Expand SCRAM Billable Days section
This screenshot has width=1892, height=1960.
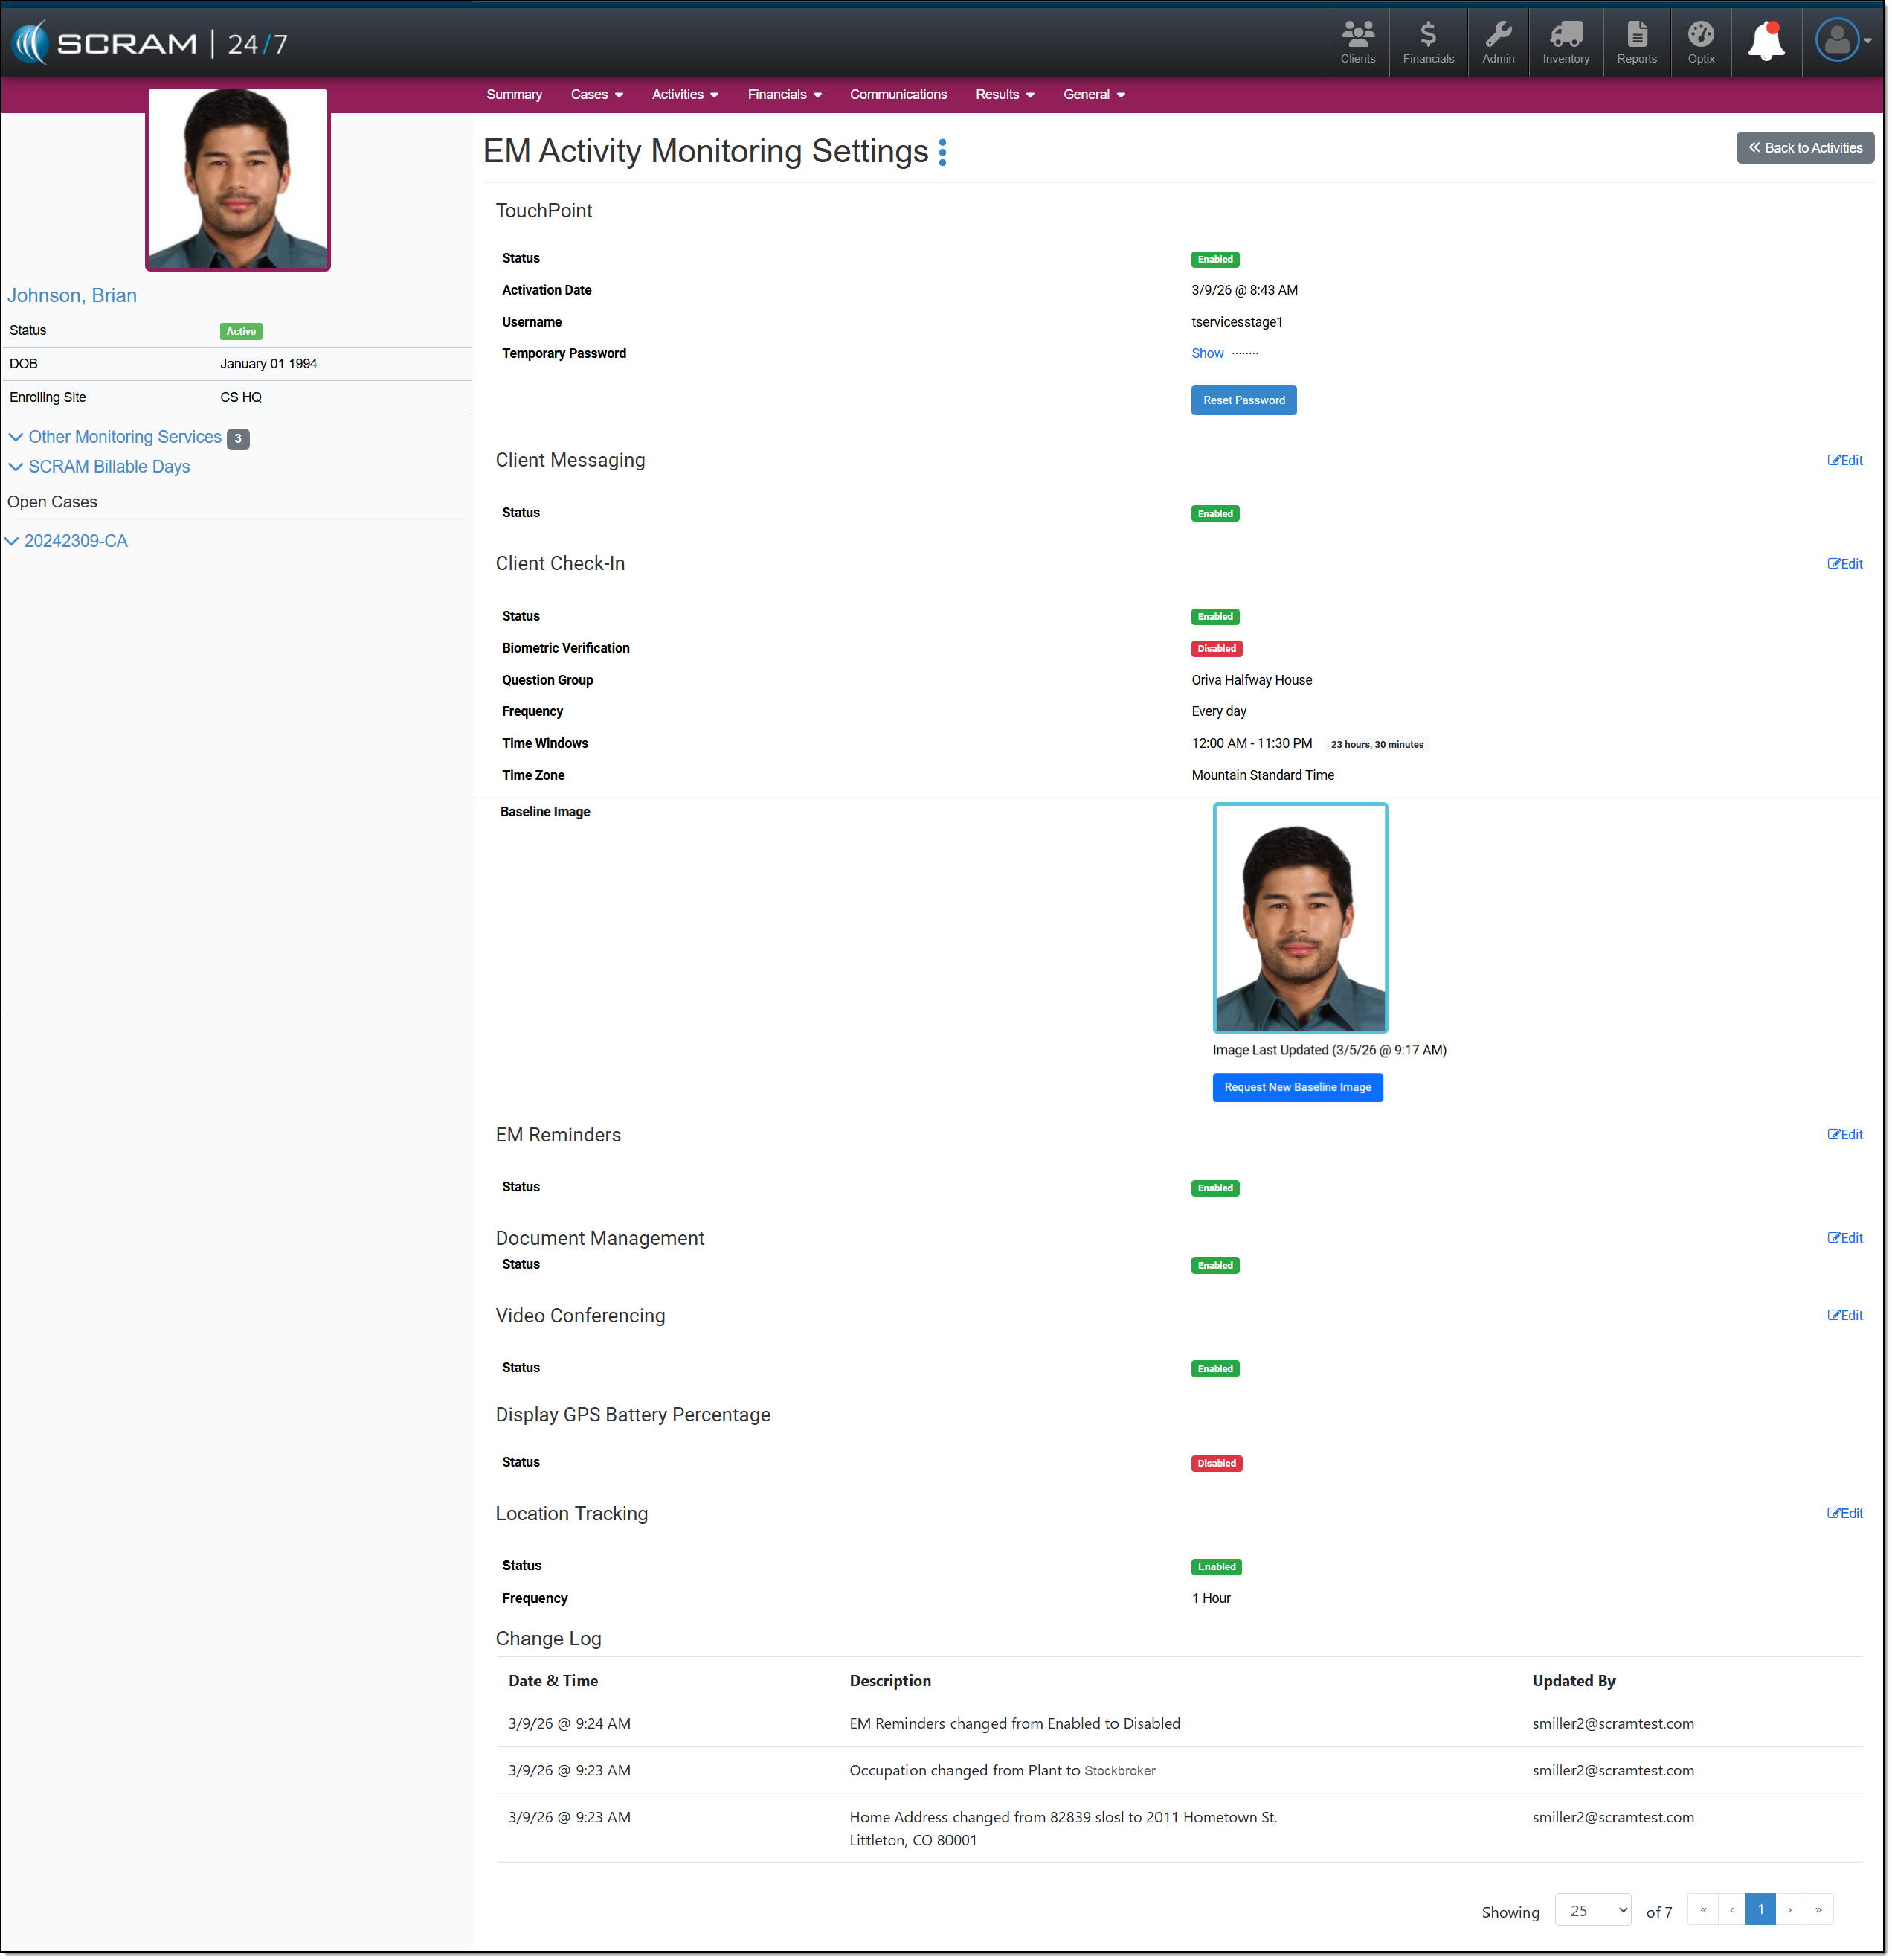tap(108, 467)
